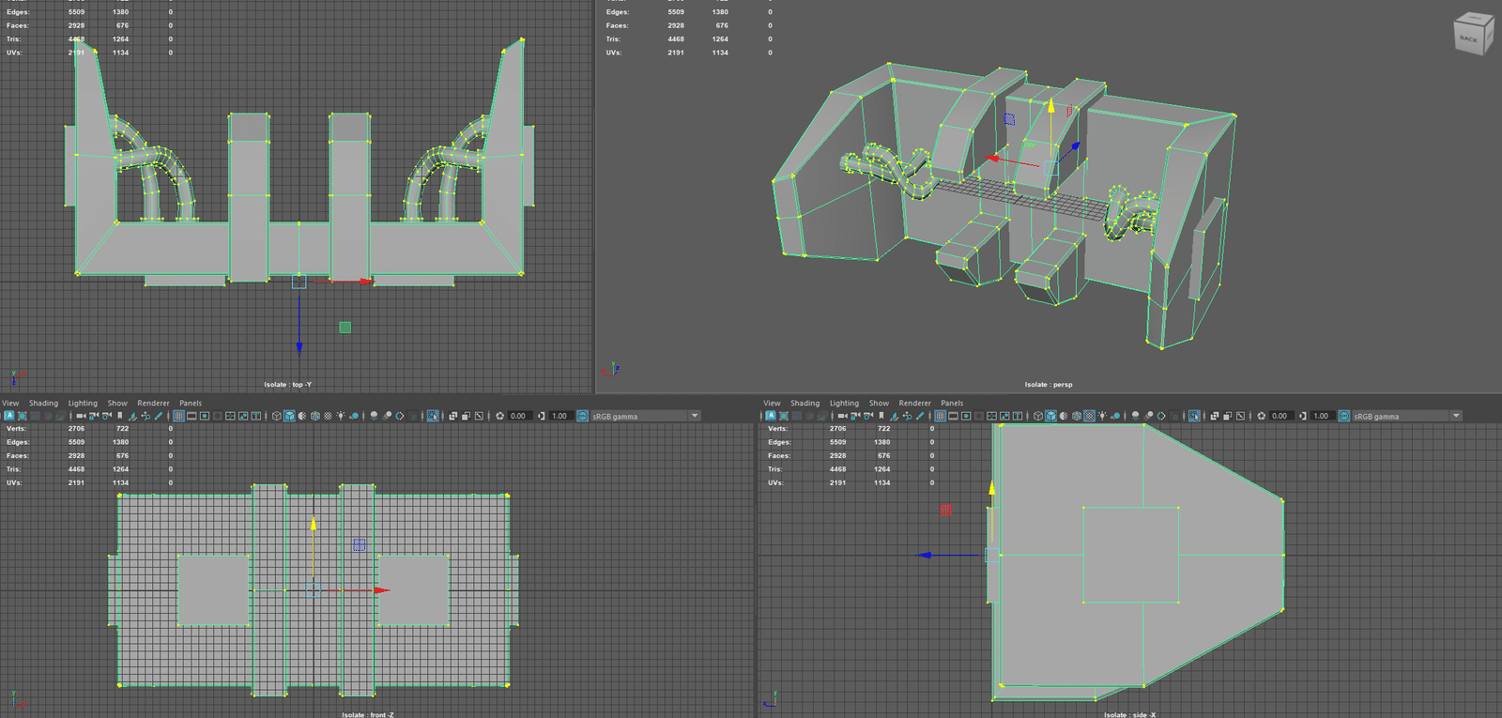Click the lock camera icon in side panel toolbar
Screen dimensions: 1502x718
pos(854,416)
